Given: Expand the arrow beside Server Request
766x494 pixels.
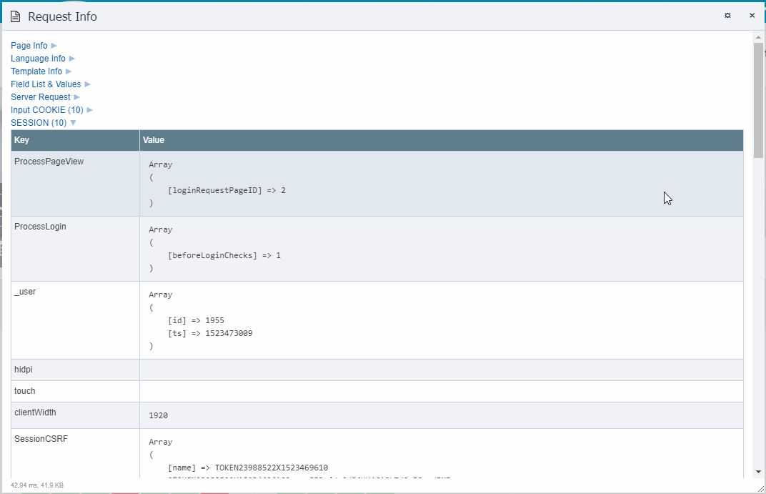Looking at the screenshot, I should pos(77,97).
